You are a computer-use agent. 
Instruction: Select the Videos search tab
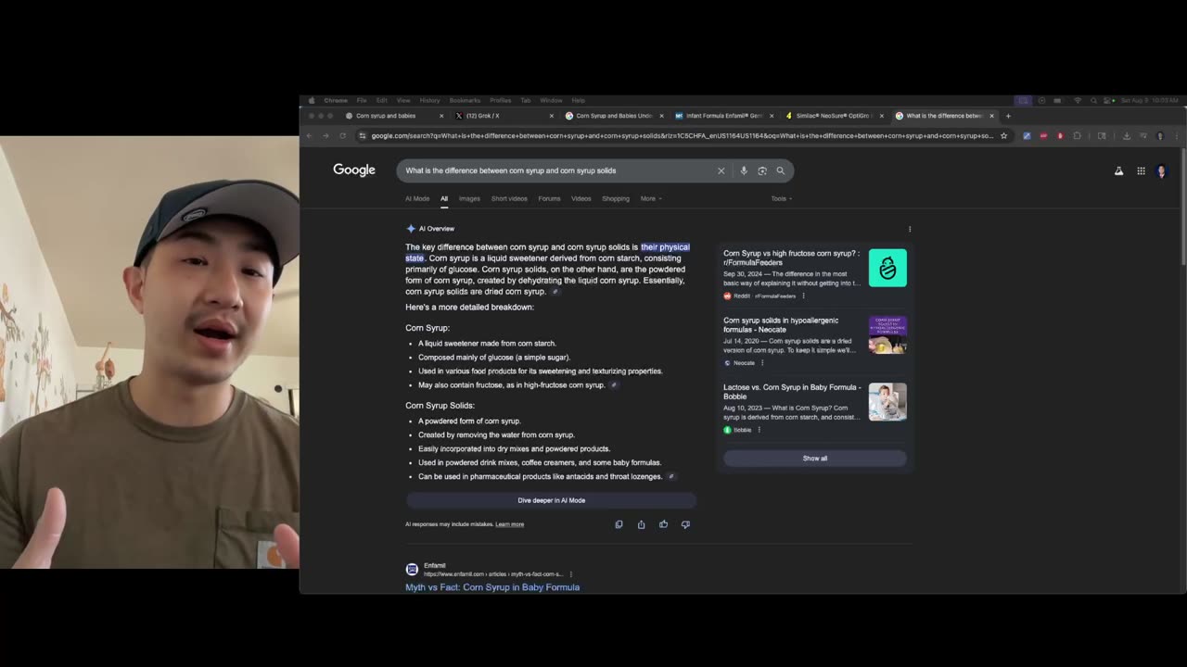pos(581,198)
